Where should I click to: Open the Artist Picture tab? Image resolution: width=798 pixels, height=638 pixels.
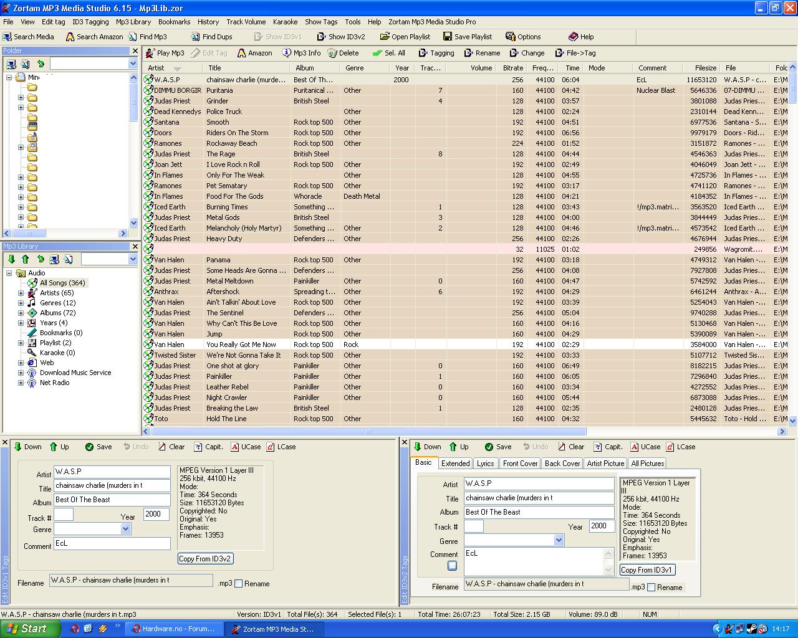click(605, 464)
